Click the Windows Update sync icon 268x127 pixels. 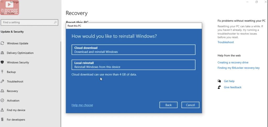(x=2, y=43)
